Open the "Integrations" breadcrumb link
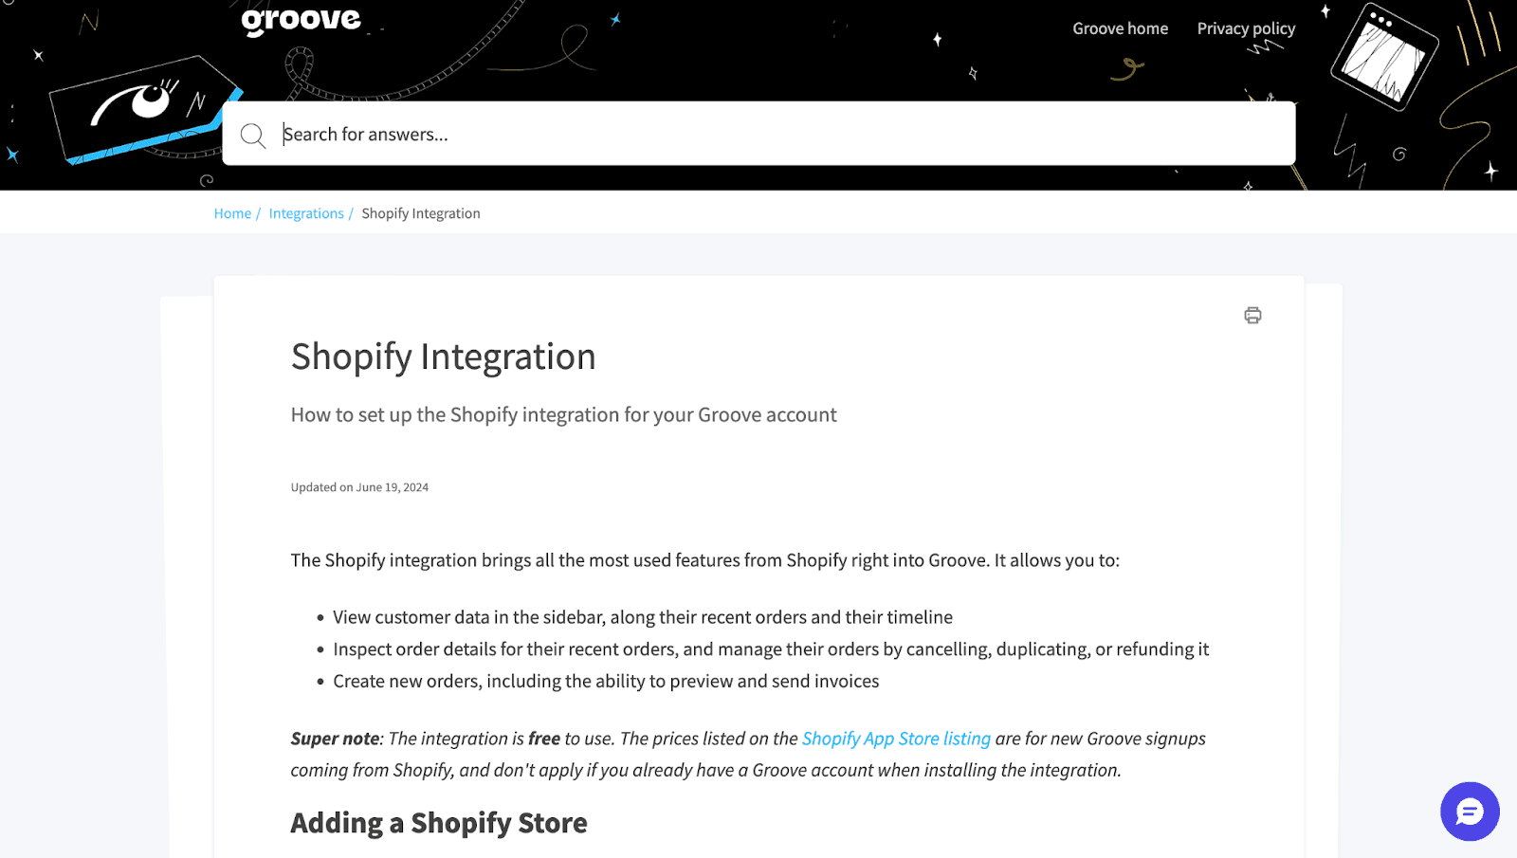 pos(306,212)
